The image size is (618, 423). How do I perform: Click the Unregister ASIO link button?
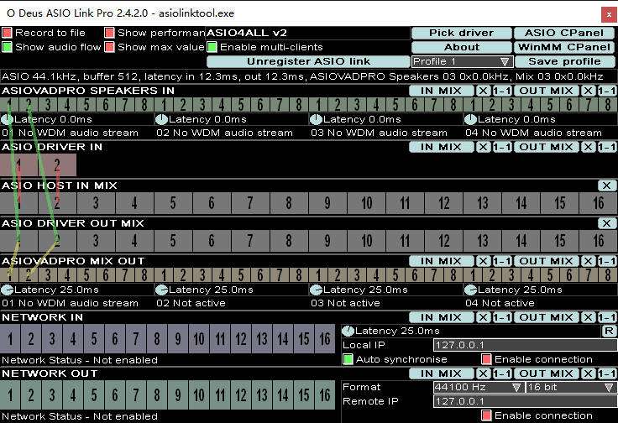tap(307, 61)
